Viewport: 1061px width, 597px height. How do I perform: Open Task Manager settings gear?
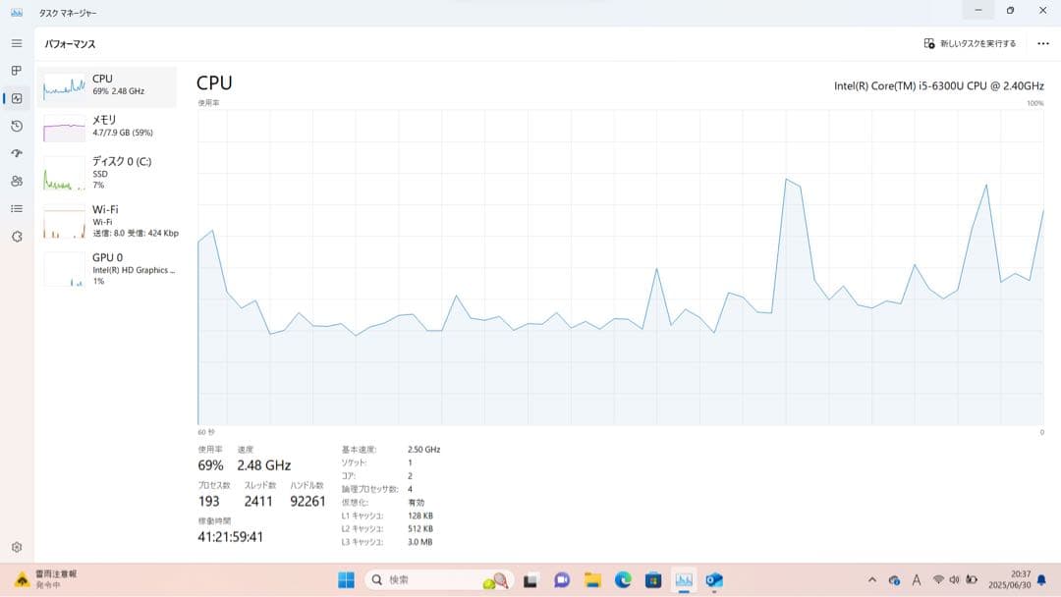(16, 547)
